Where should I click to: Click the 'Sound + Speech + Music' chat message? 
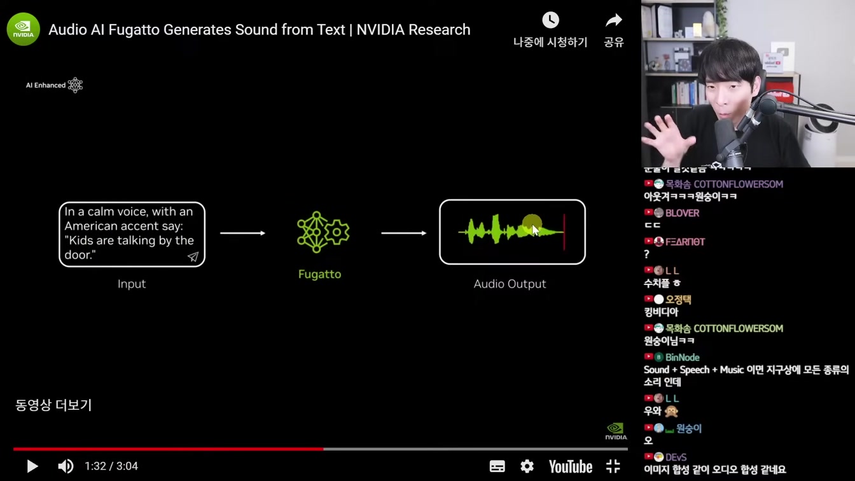click(x=746, y=376)
